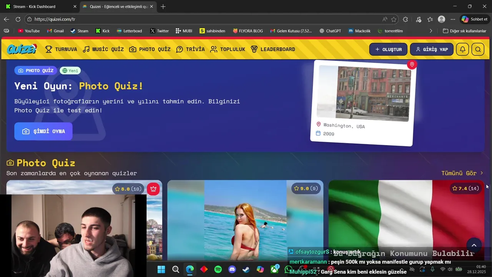Viewport: 492px width, 277px height.
Task: Open the PHOTO QUIZ nav item
Action: pos(150,49)
